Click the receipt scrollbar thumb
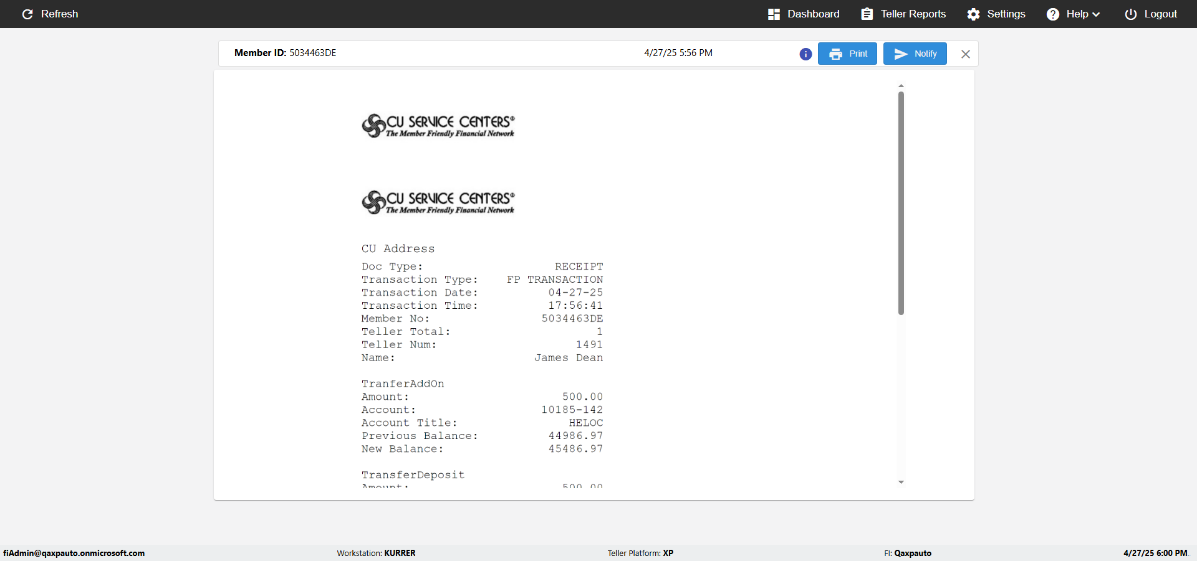This screenshot has width=1197, height=561. coord(901,203)
